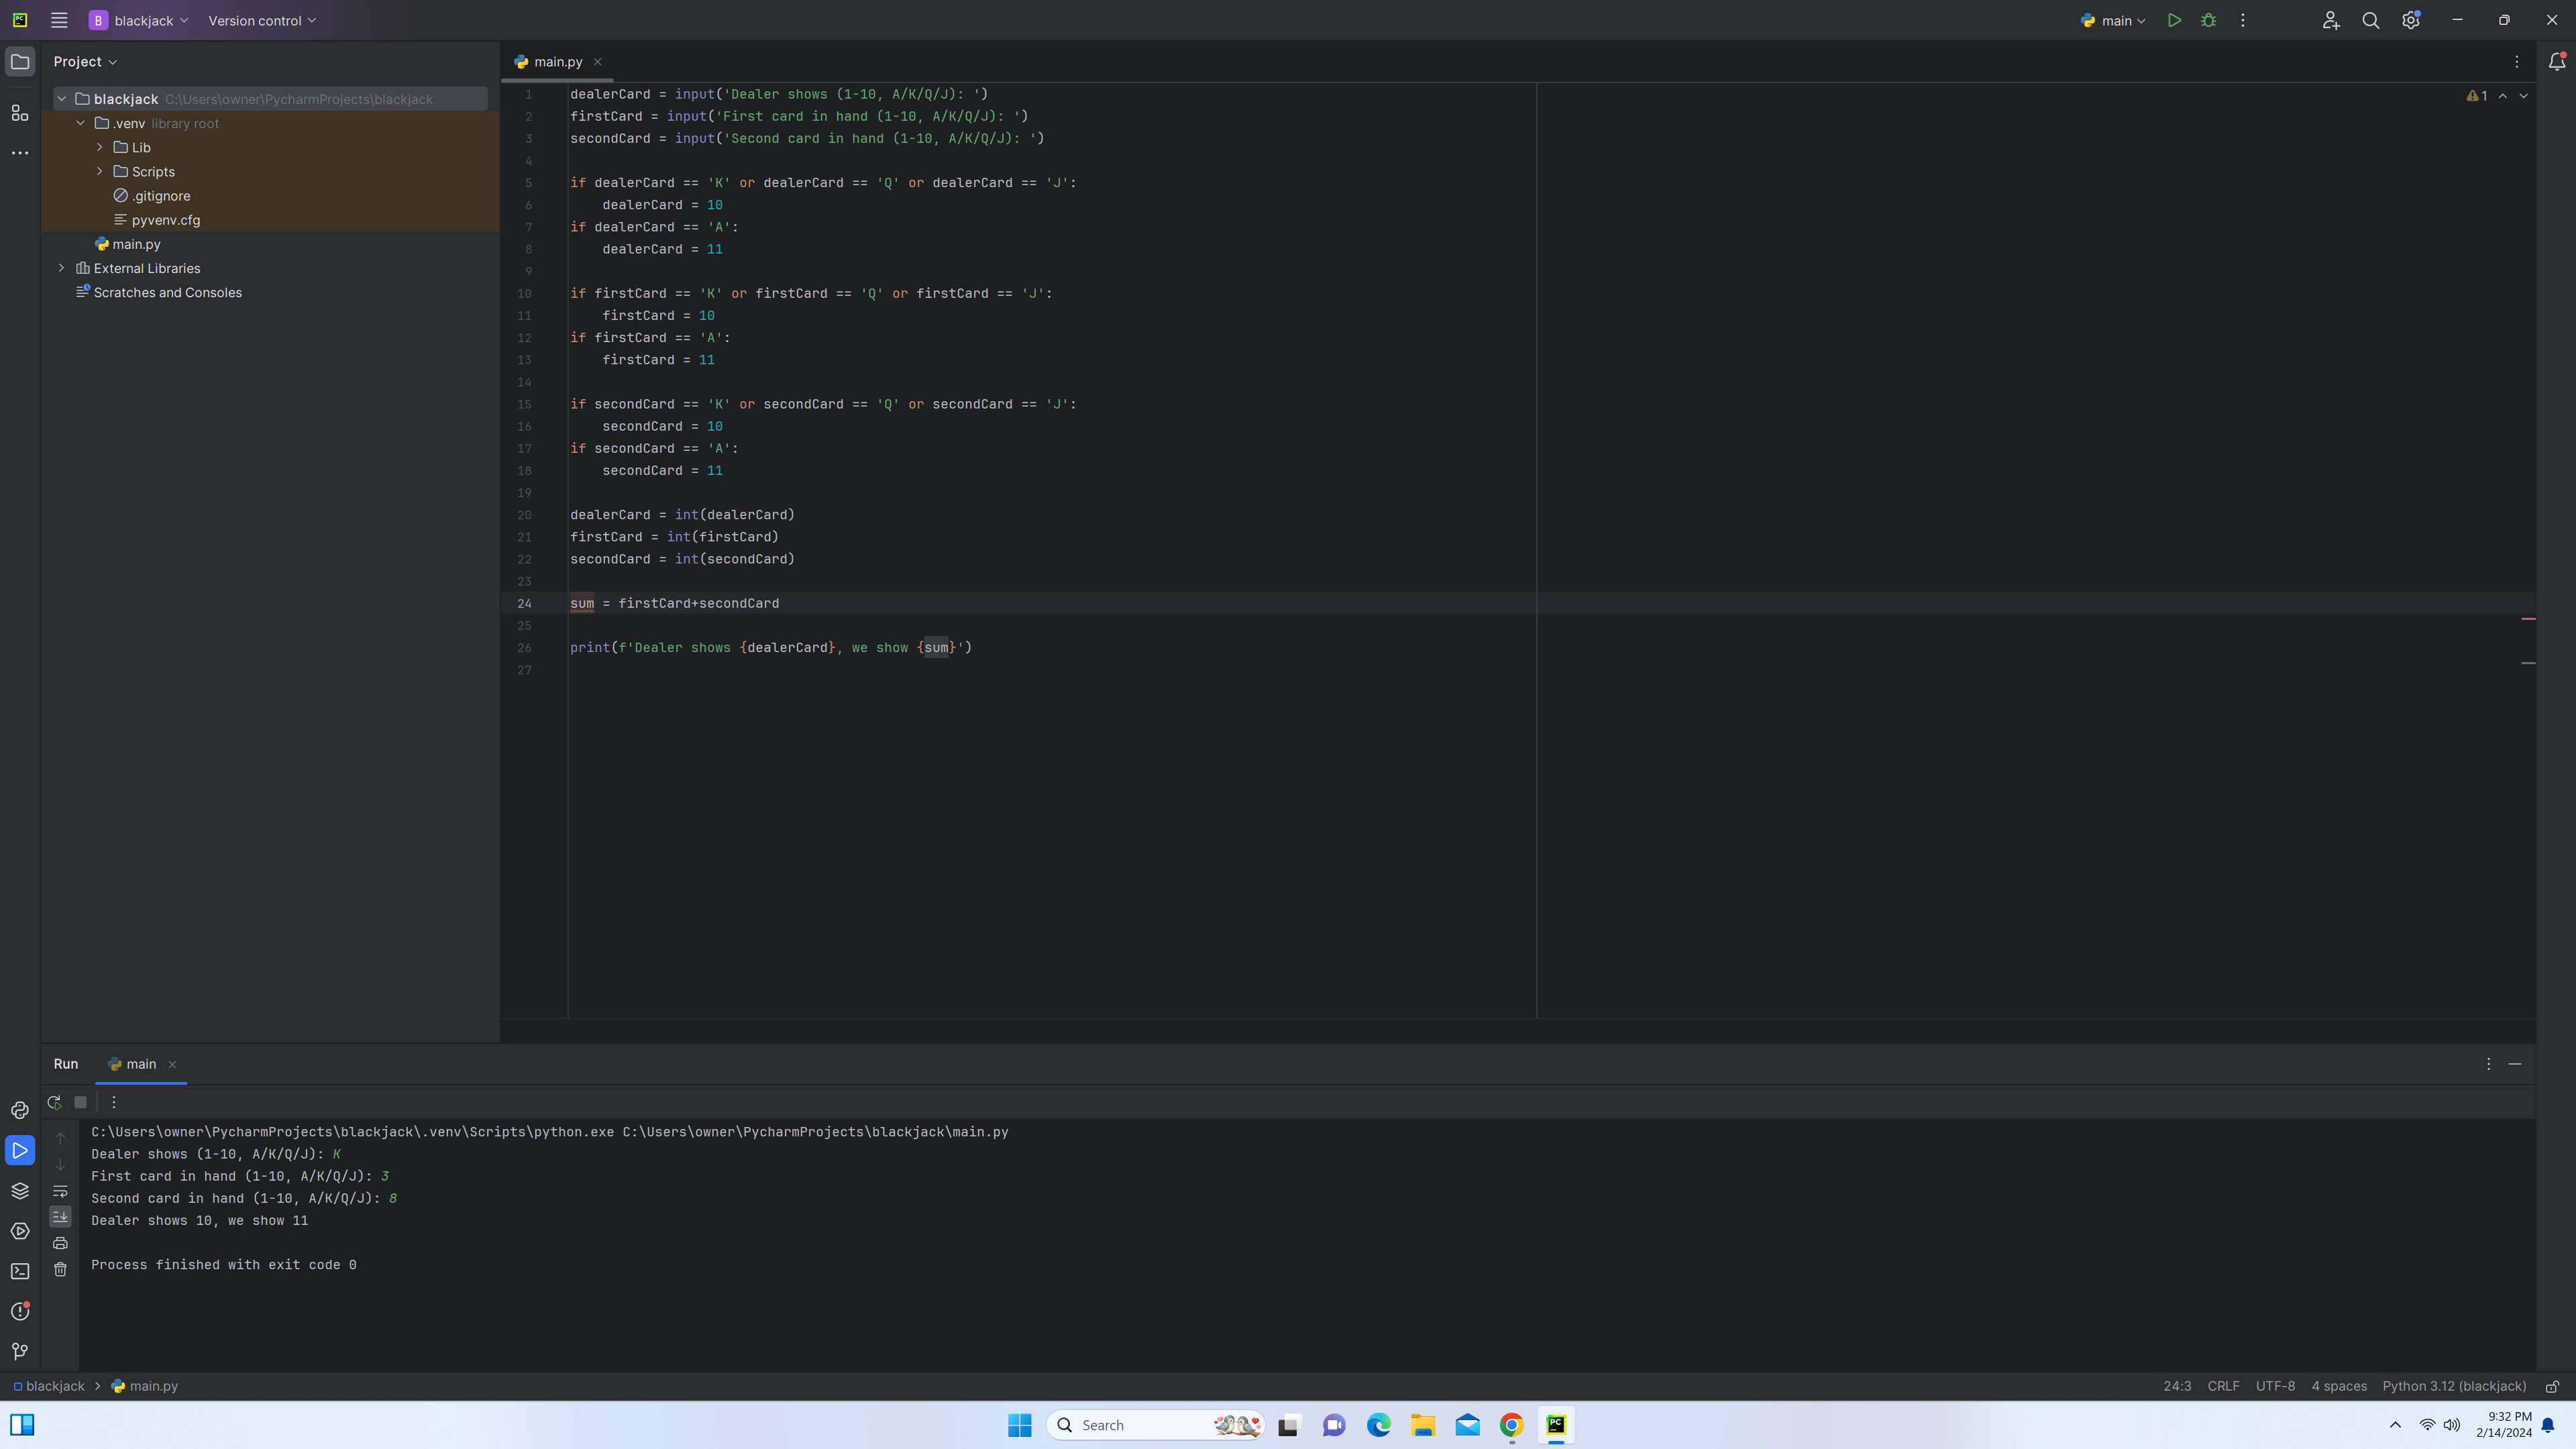
Task: Start debugging main
Action: (2209, 20)
